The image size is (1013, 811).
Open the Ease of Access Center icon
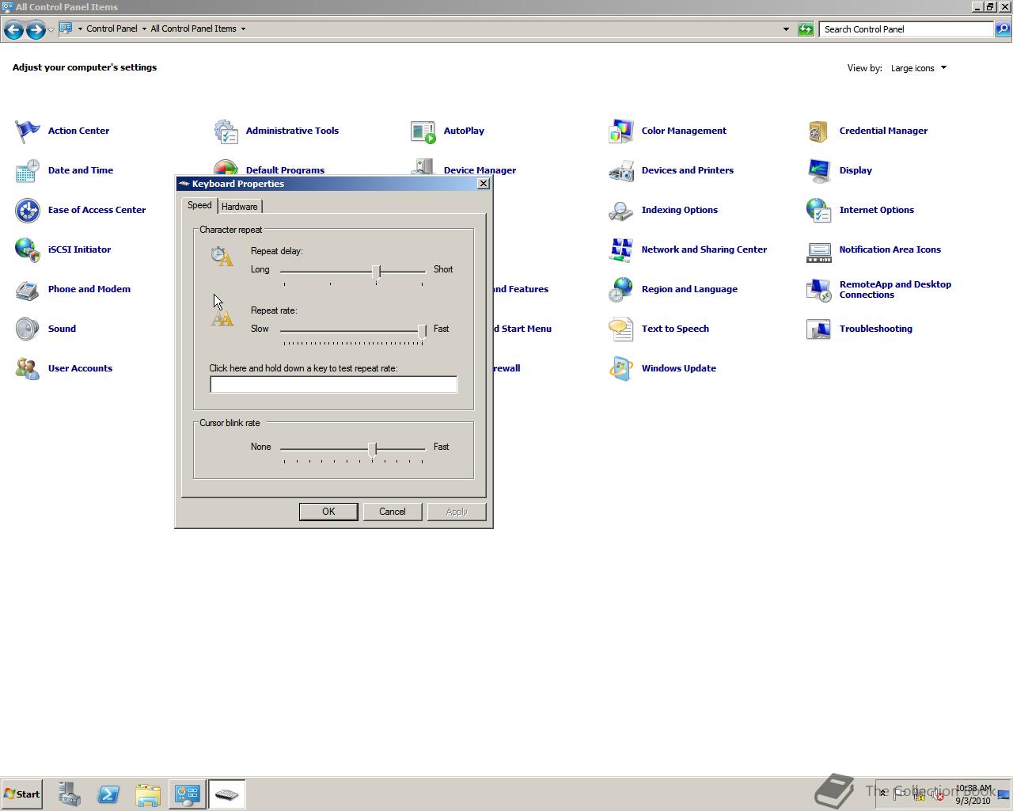[28, 210]
